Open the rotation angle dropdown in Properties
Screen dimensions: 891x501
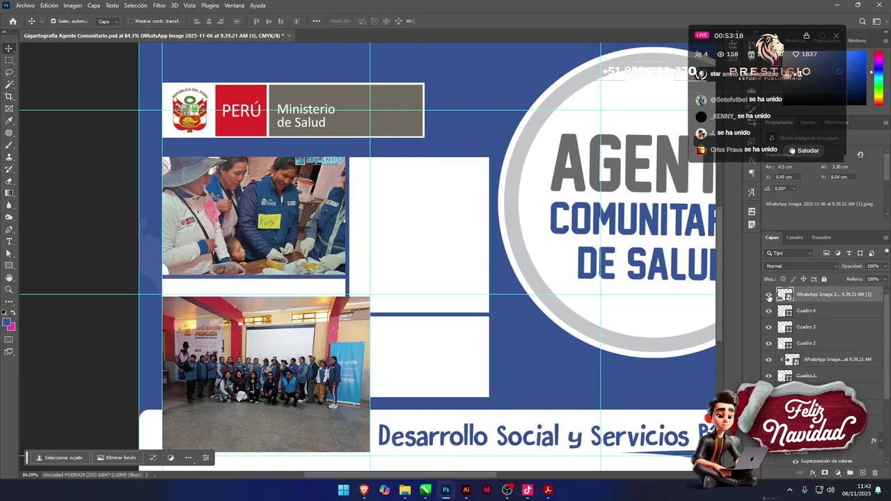tap(794, 189)
